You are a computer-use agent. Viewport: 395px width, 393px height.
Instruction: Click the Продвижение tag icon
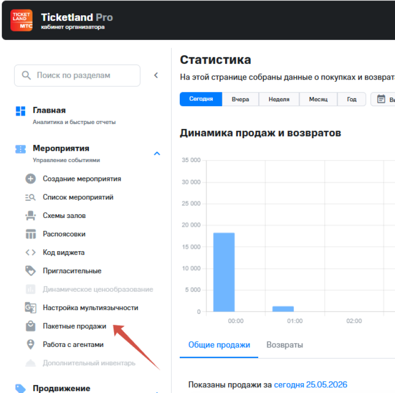pos(20,389)
